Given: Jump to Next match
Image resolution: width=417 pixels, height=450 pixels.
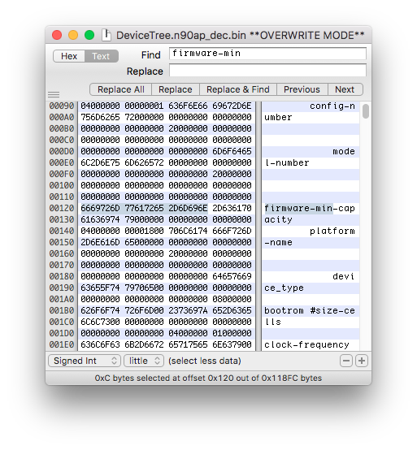Looking at the screenshot, I should (x=345, y=89).
